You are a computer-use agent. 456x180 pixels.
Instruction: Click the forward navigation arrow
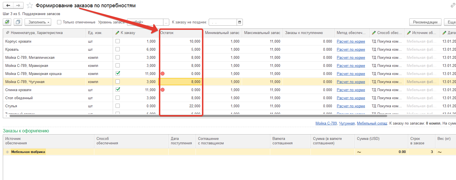[x=18, y=5]
